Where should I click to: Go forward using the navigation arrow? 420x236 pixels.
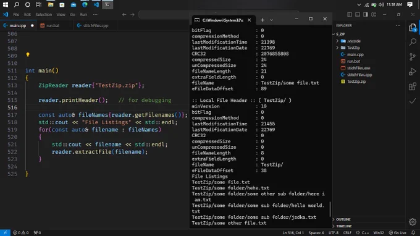tap(132, 14)
